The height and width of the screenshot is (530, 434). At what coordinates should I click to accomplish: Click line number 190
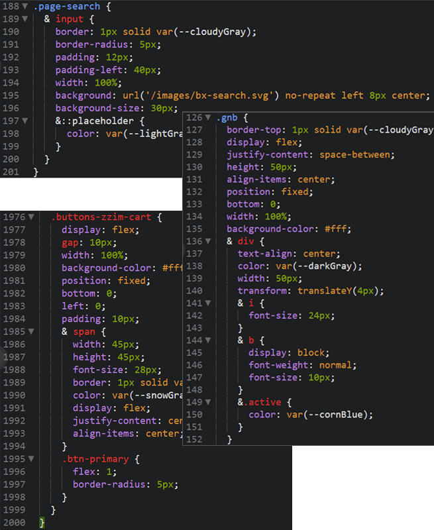click(11, 32)
